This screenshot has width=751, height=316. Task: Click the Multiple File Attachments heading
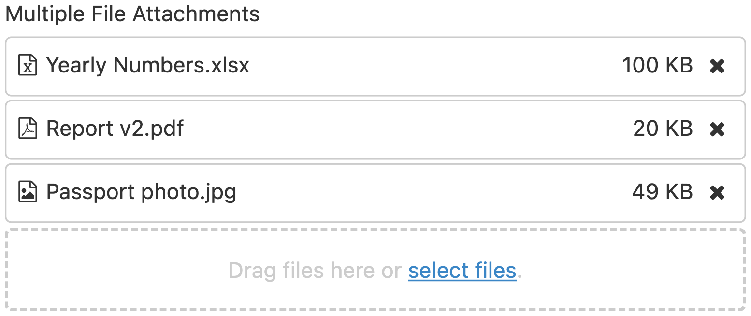click(132, 14)
